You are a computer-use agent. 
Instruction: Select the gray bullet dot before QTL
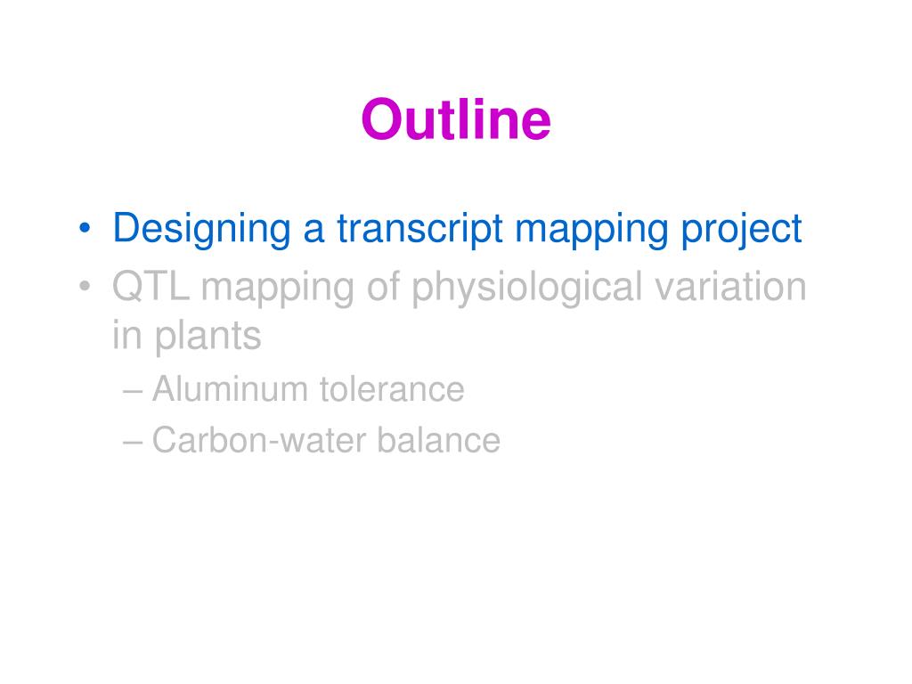point(85,286)
